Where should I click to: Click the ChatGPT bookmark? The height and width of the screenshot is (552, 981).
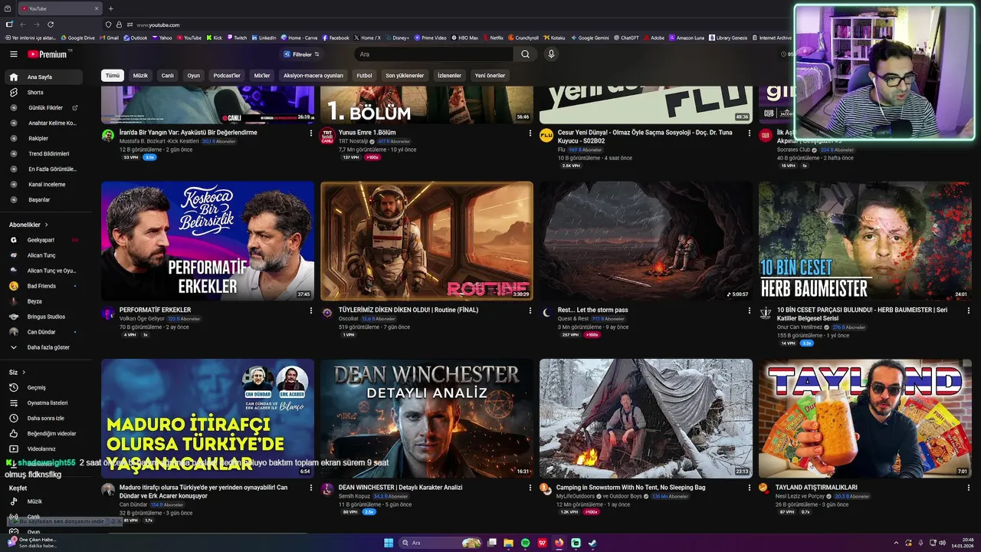[626, 38]
